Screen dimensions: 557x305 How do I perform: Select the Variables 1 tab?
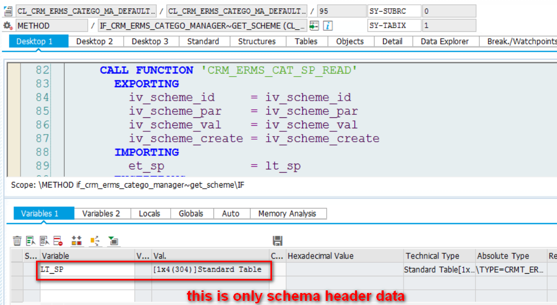pos(44,214)
